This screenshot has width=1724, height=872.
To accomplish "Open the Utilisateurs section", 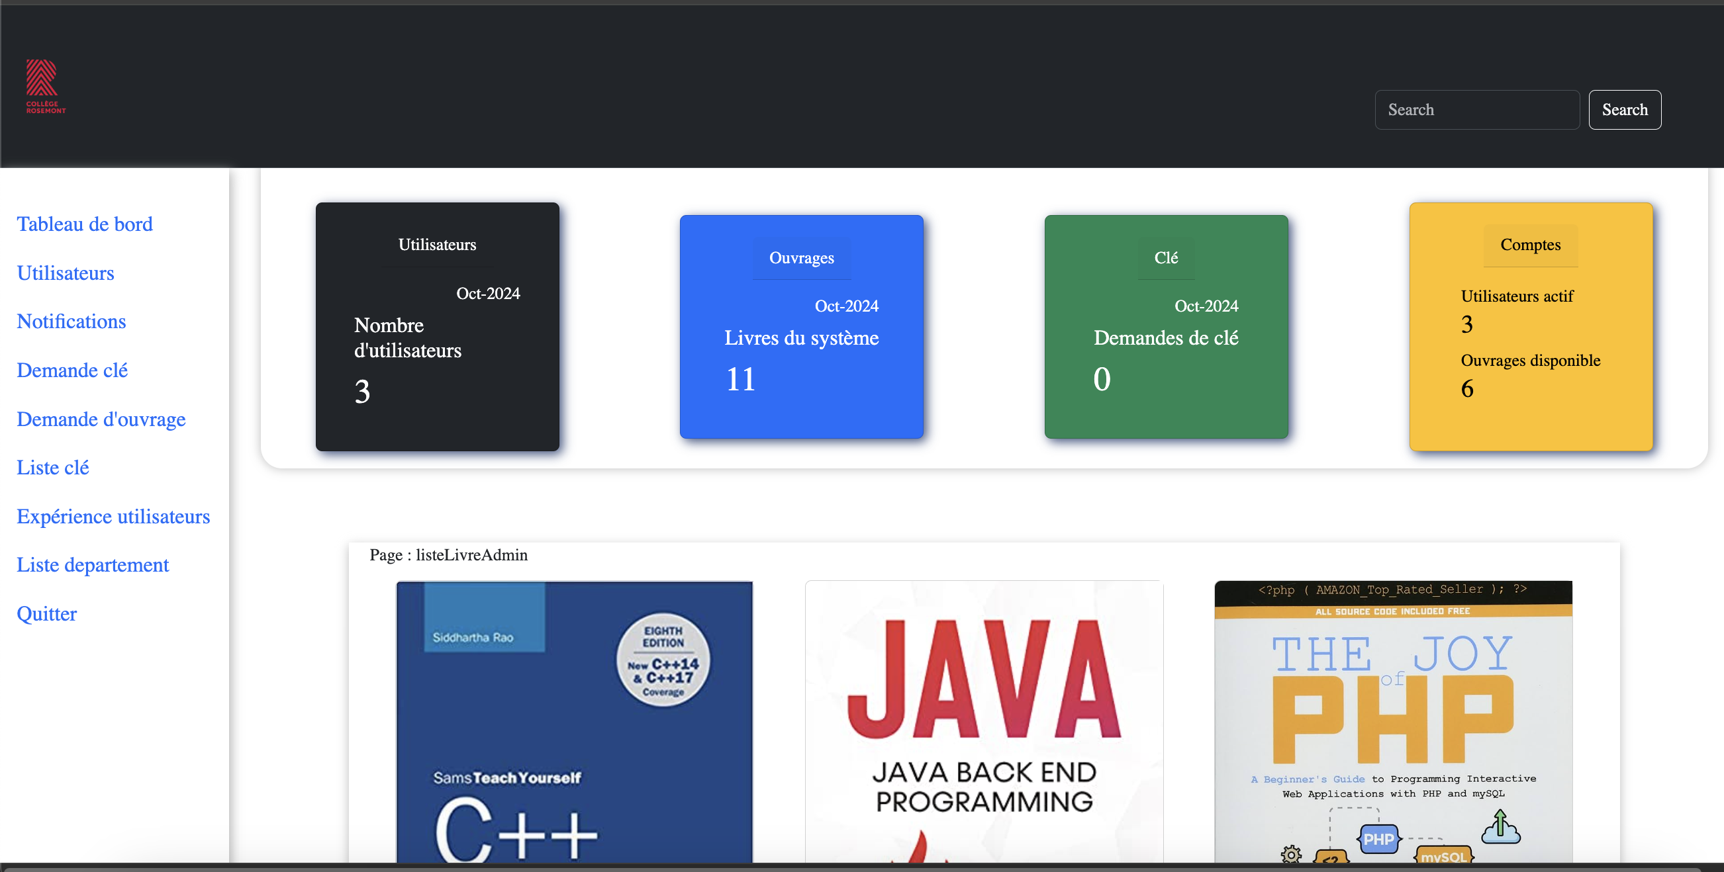I will tap(64, 273).
